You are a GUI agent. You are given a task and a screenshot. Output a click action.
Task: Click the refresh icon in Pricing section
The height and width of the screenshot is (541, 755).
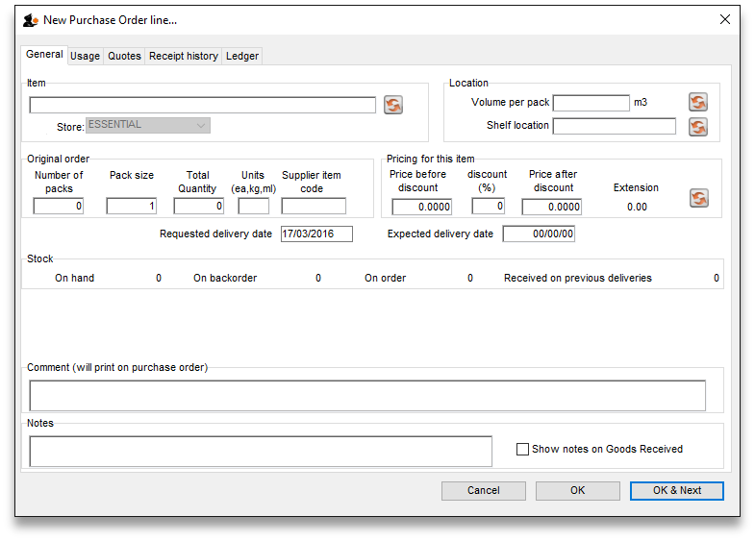click(698, 197)
